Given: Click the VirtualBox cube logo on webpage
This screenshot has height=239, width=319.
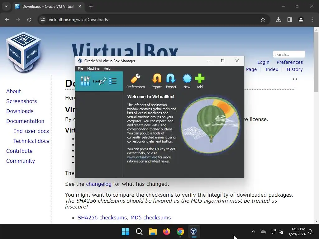Looking at the screenshot, I should coord(24,52).
